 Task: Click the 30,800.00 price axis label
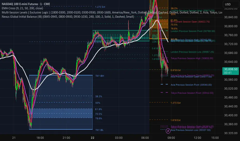[x=231, y=26]
